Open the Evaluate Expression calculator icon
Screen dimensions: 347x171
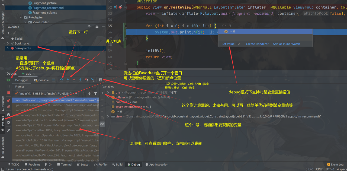pyautogui.click(x=101, y=80)
